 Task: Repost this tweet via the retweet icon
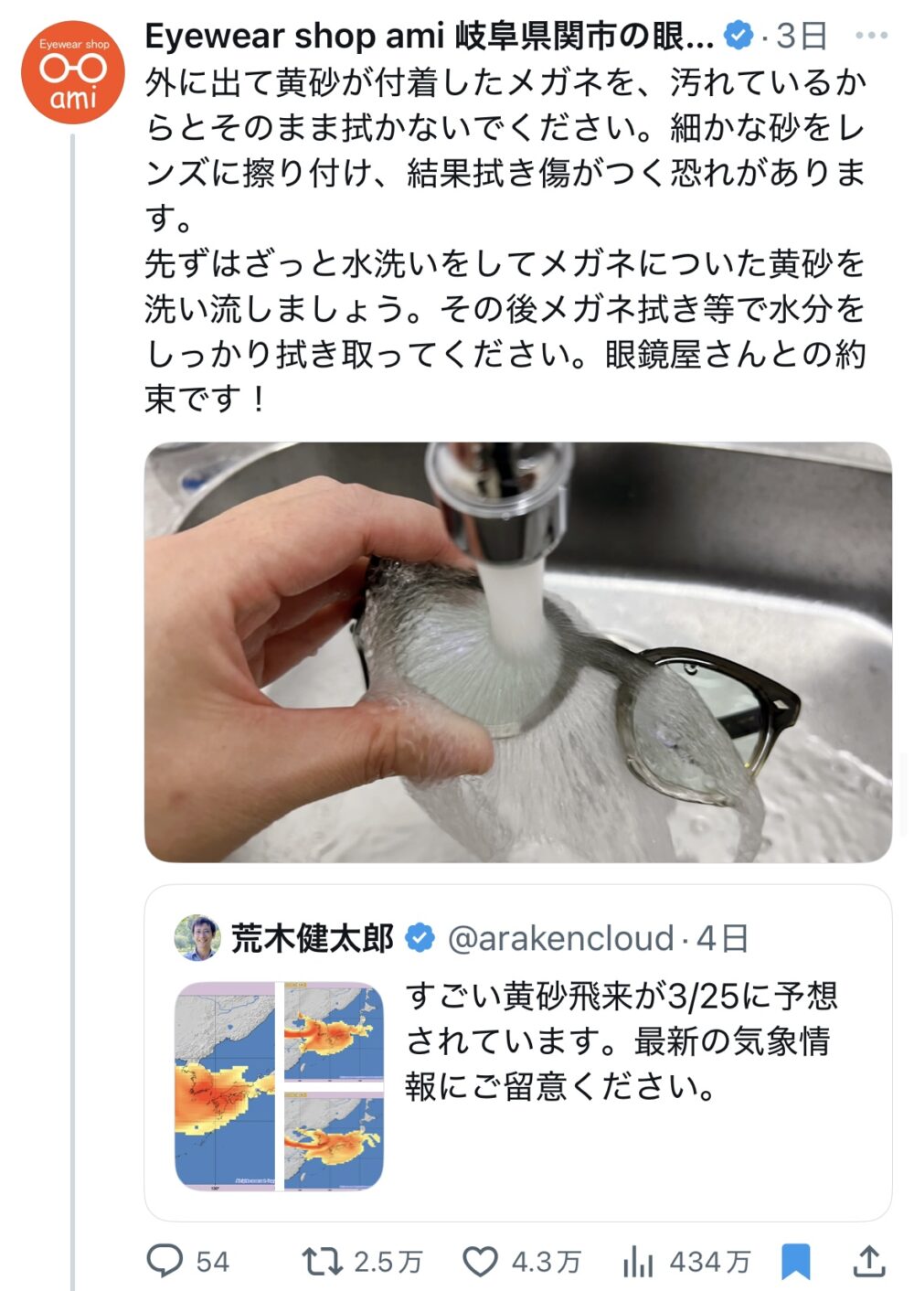[322, 1262]
